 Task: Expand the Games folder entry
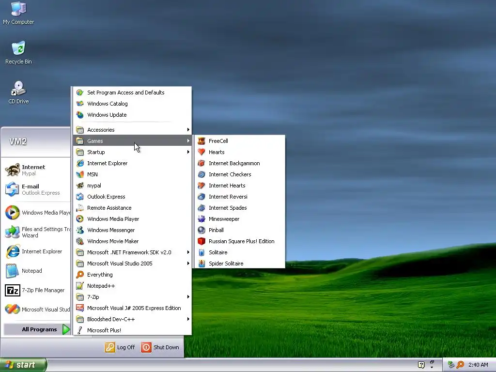(x=132, y=141)
